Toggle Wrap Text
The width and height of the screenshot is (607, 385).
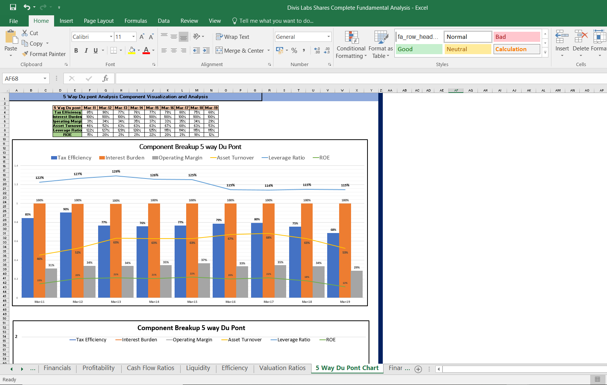232,37
